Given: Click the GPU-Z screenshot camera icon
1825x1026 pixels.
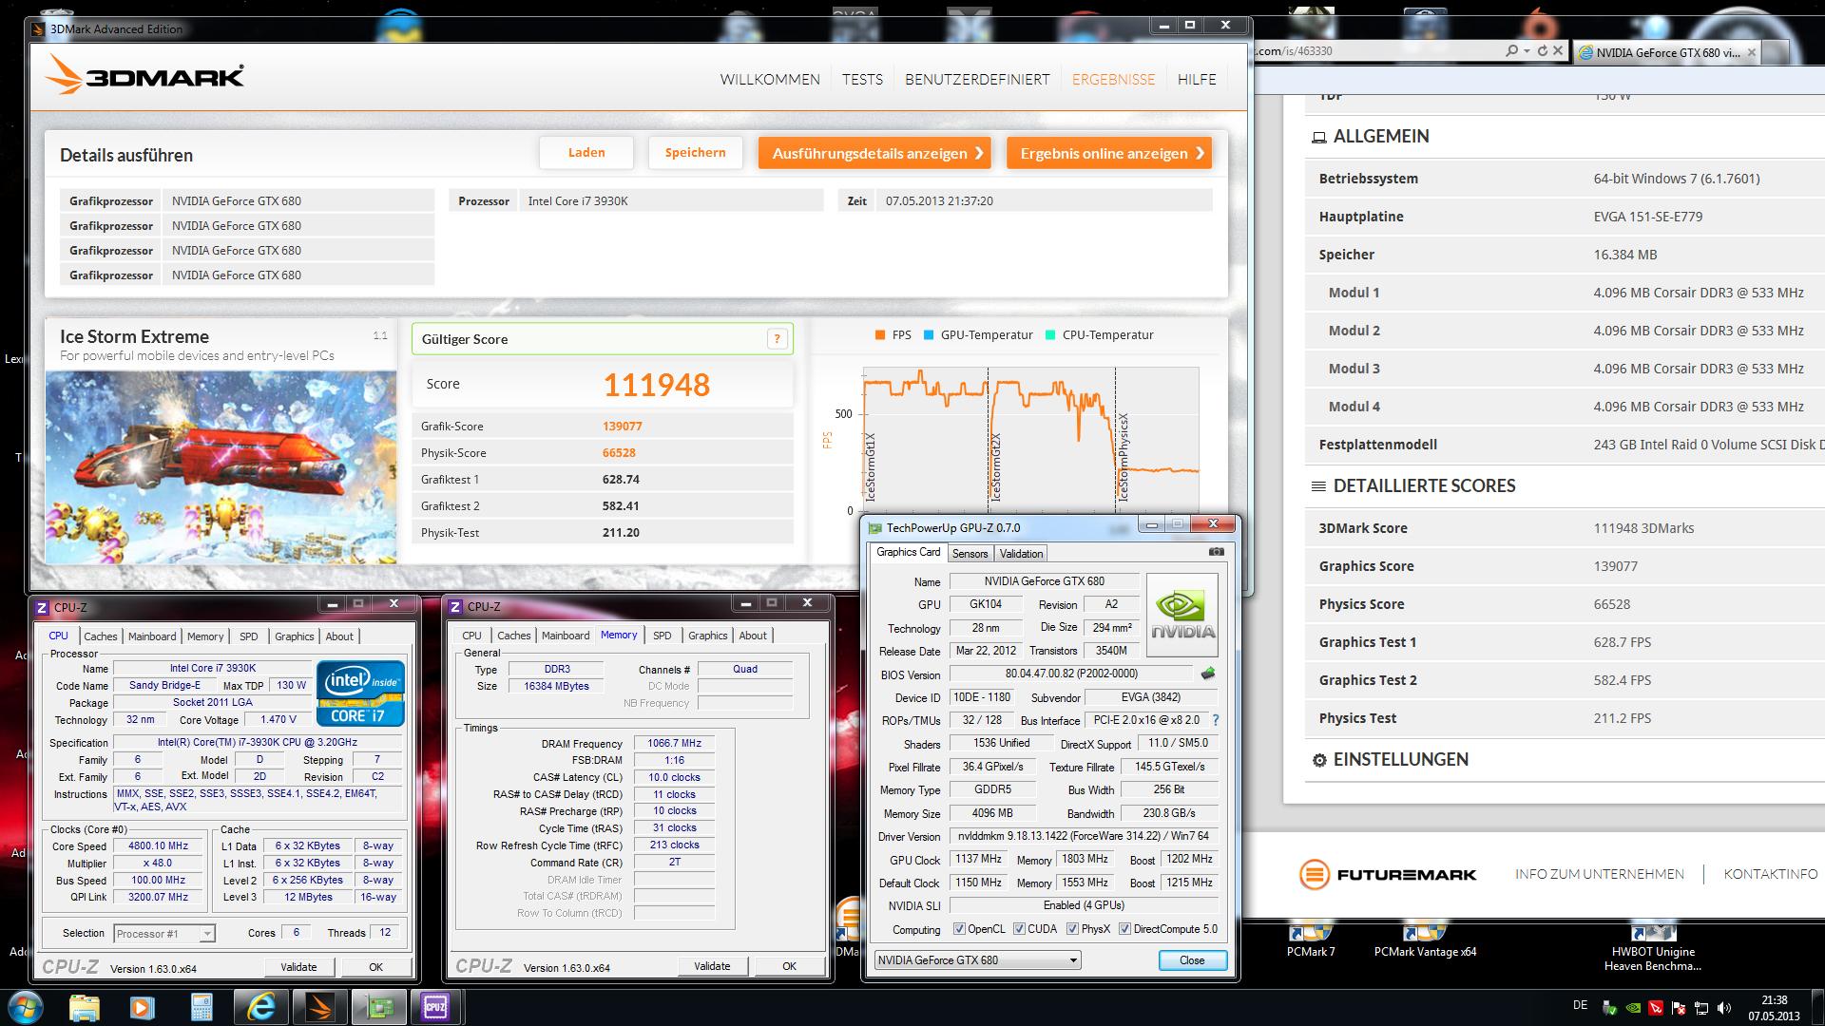Looking at the screenshot, I should point(1216,552).
